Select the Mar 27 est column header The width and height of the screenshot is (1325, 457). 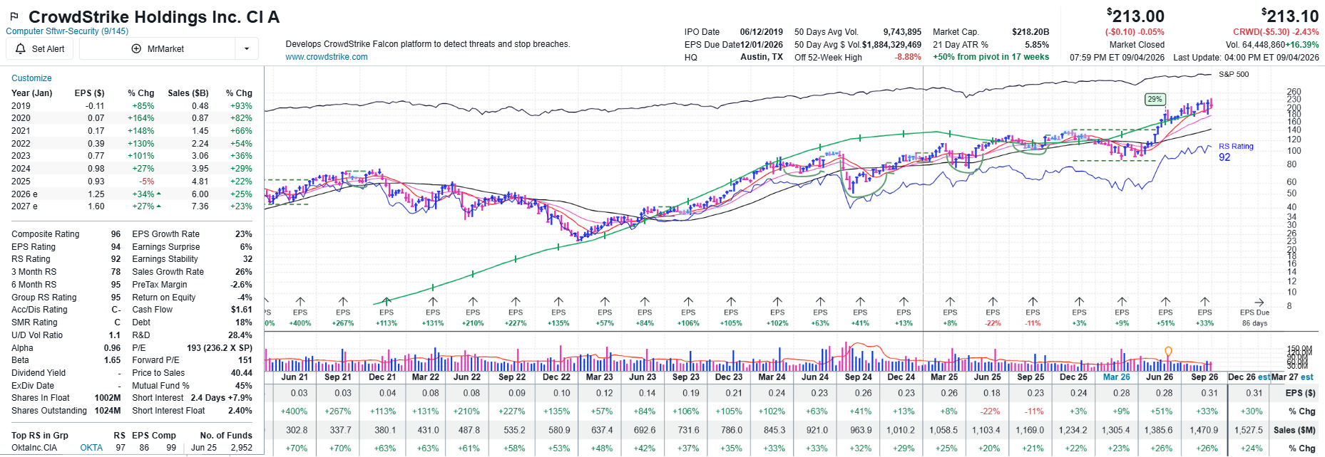point(1292,377)
